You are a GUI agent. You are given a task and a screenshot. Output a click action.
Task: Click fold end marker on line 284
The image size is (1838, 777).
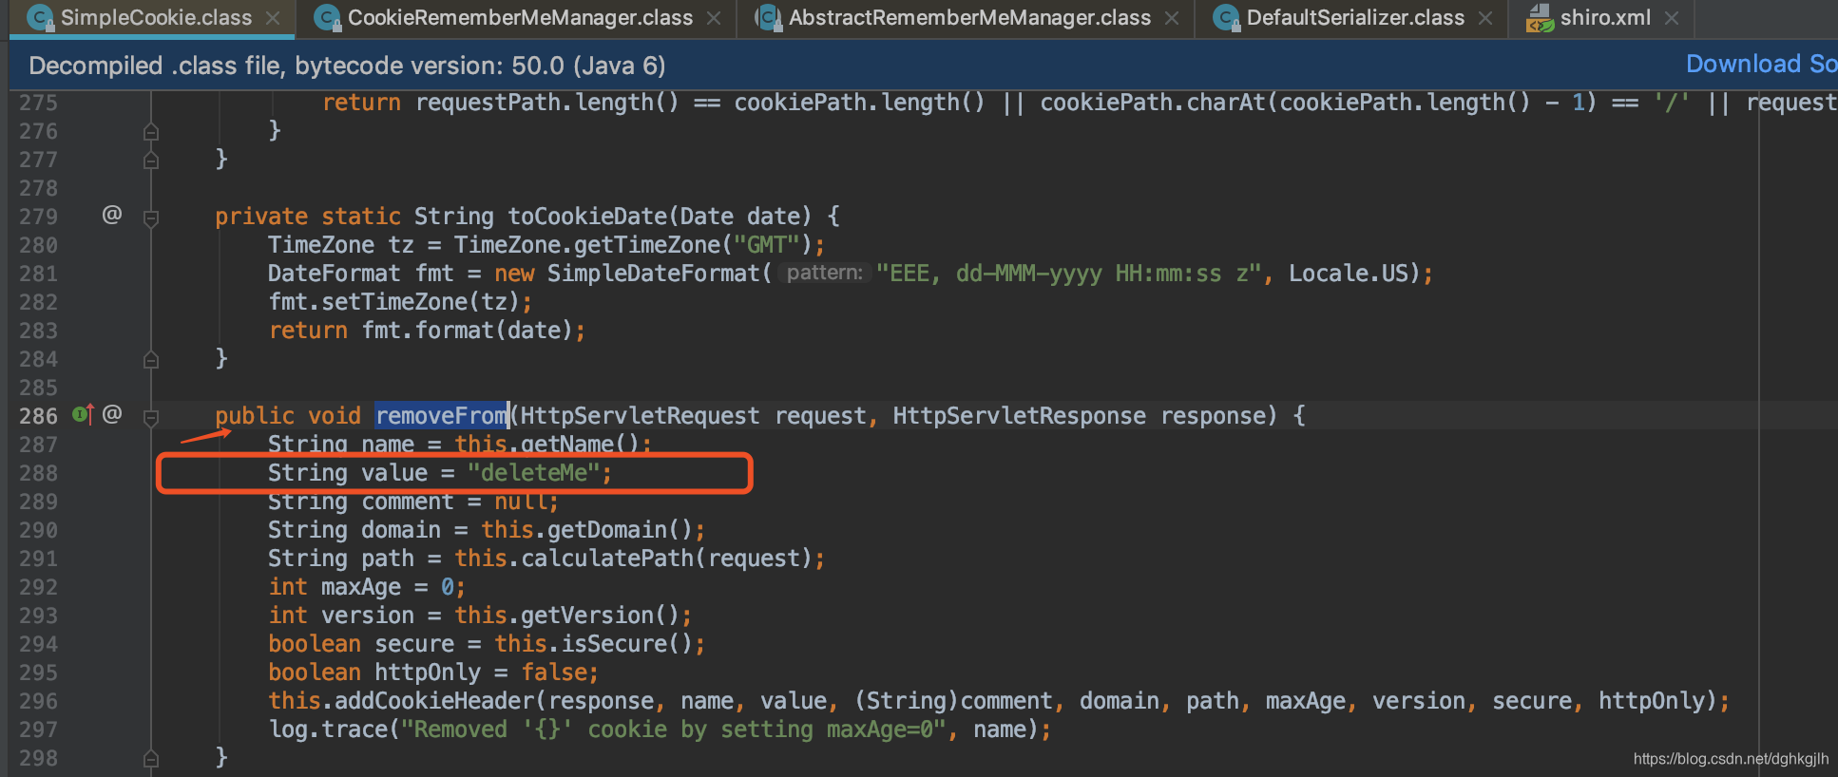(151, 360)
